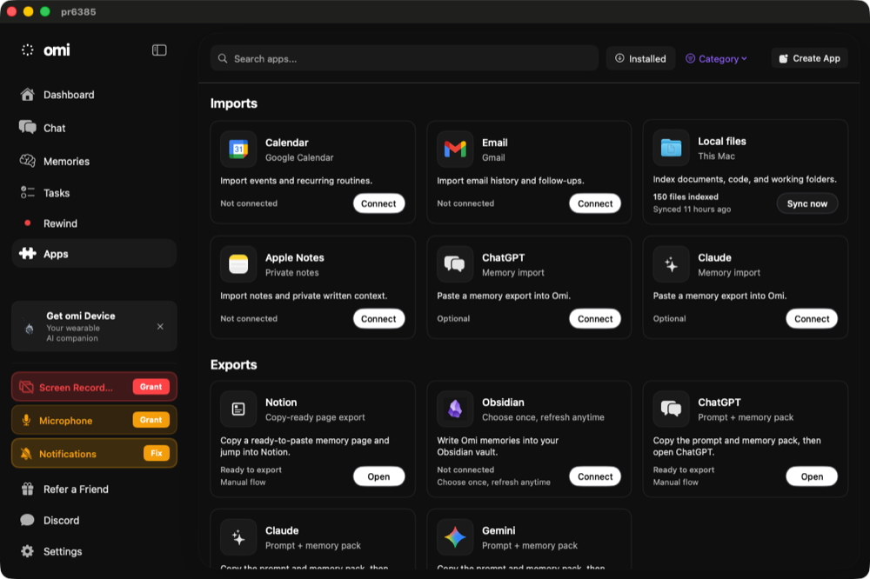Click the Tasks checklist icon
Screen dimensions: 870x579
coord(27,192)
